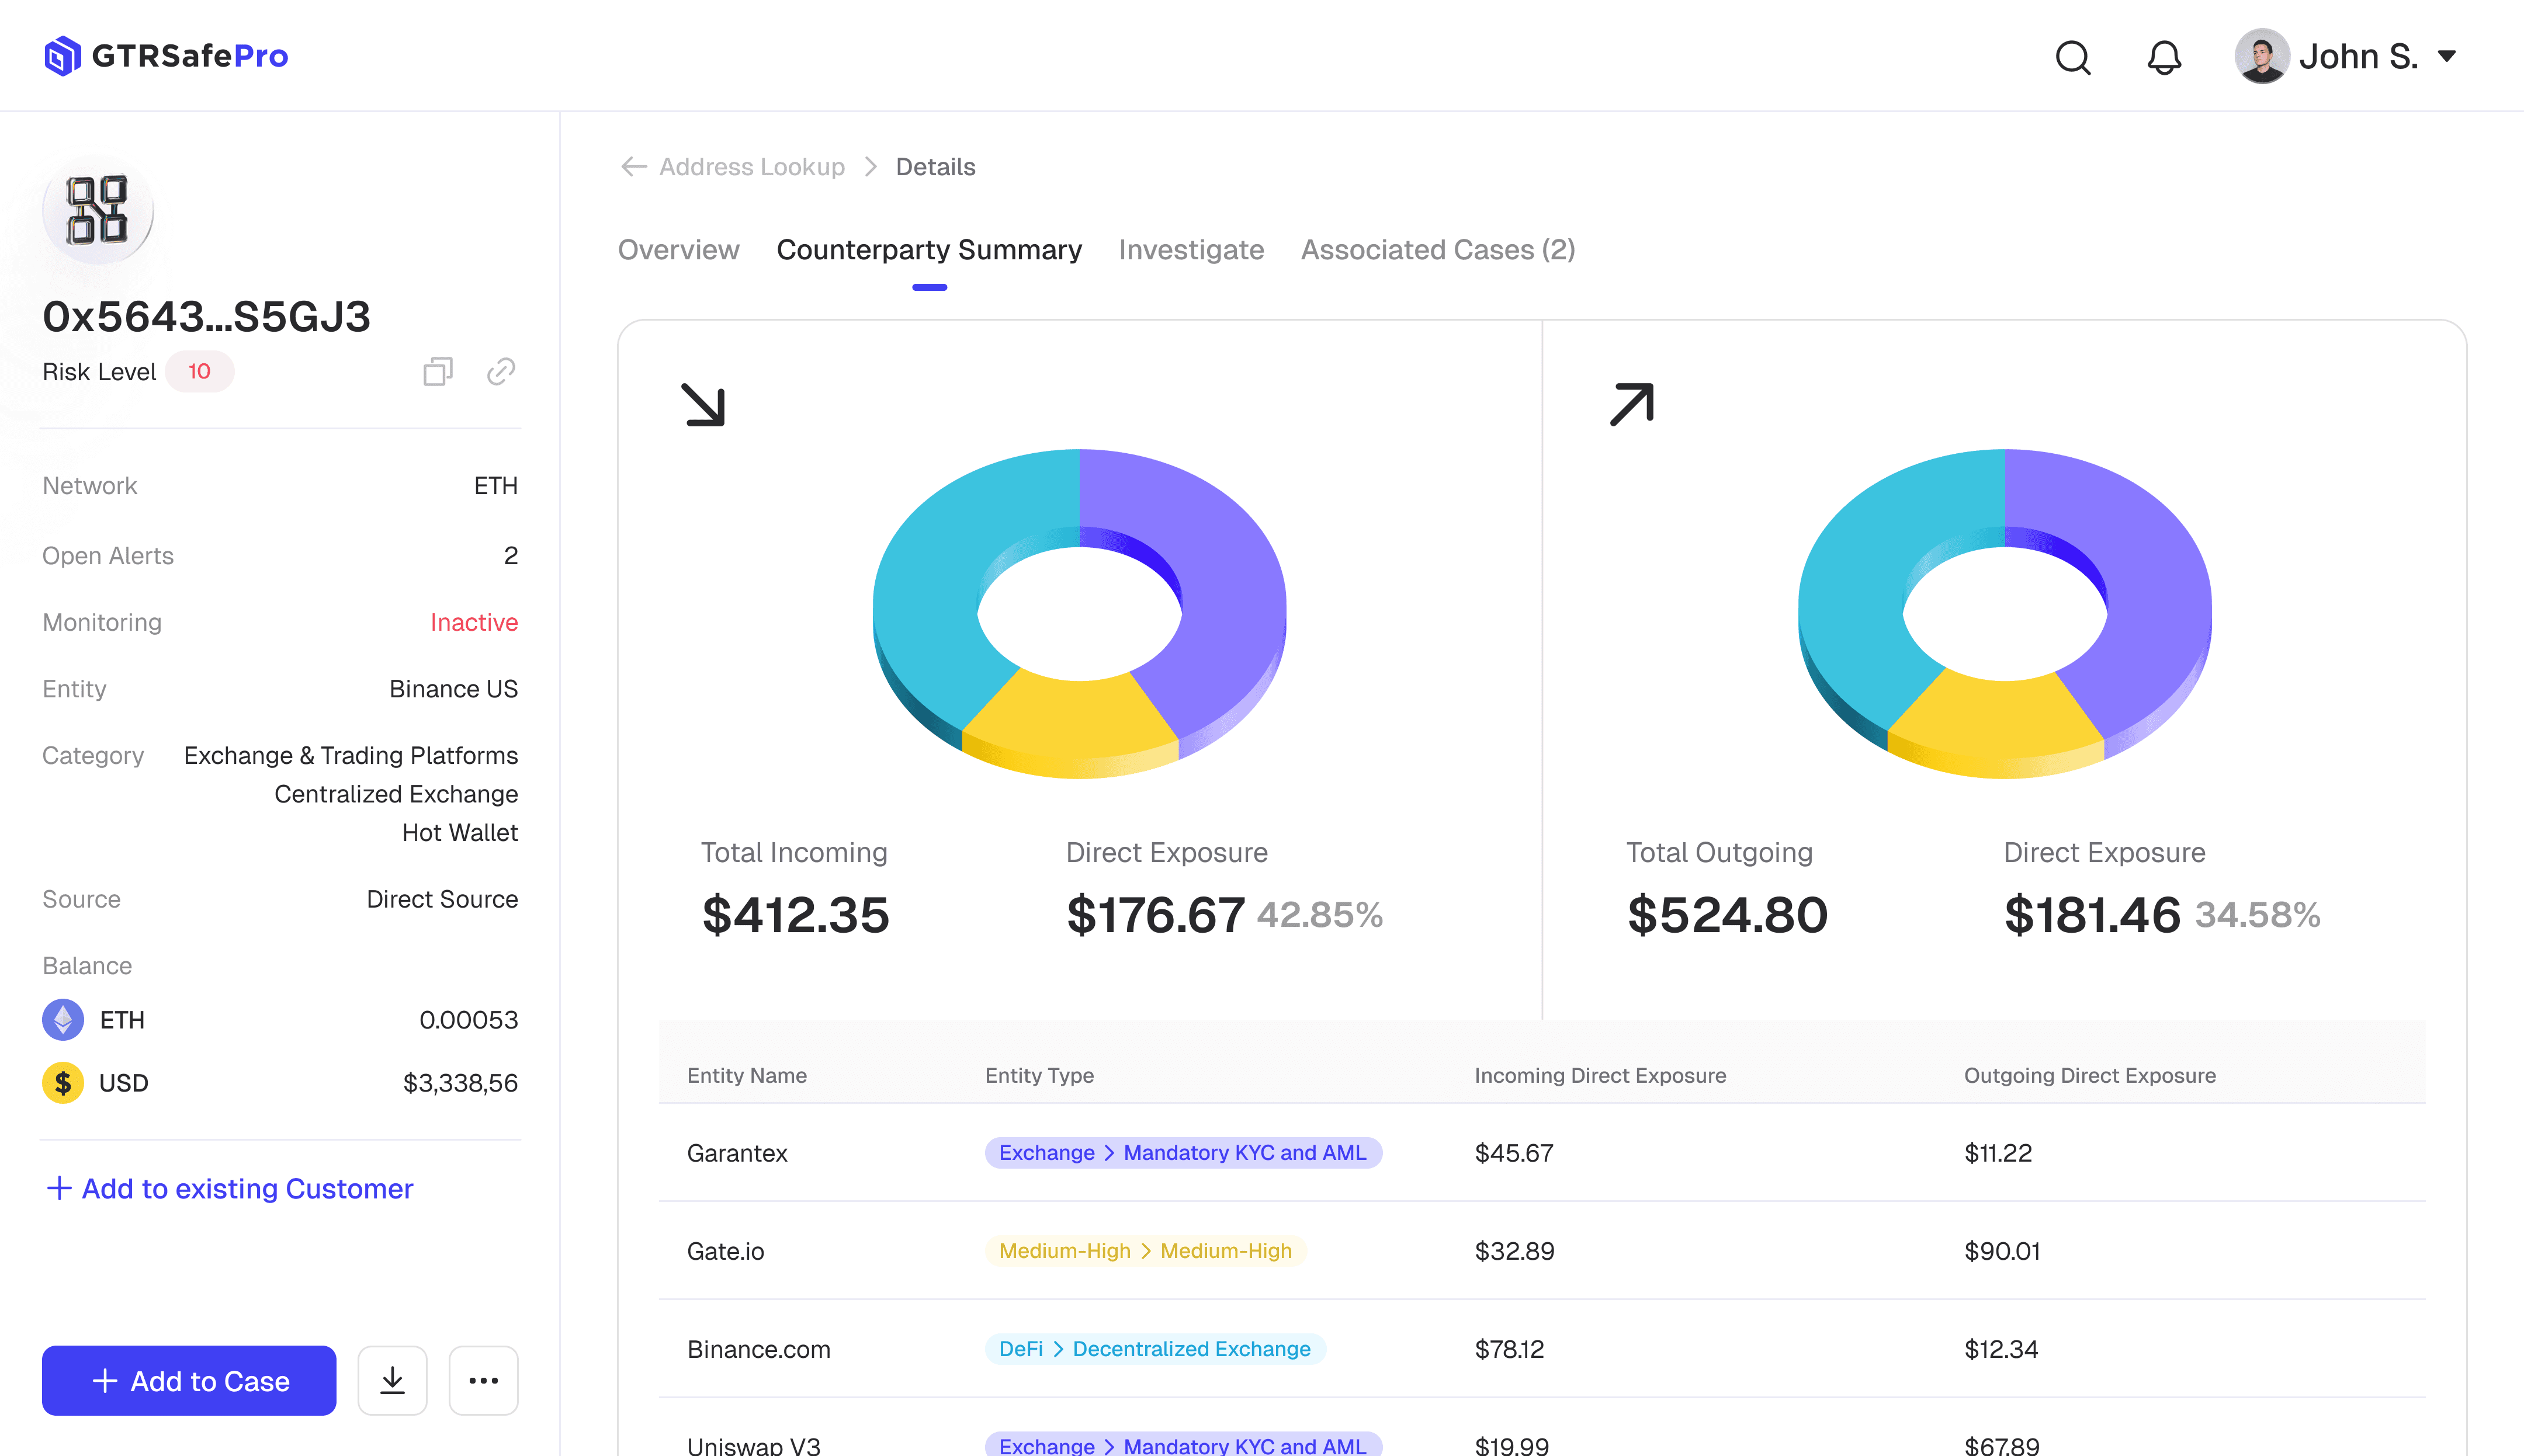
Task: Click the Risk Level 10 badge
Action: tap(199, 372)
